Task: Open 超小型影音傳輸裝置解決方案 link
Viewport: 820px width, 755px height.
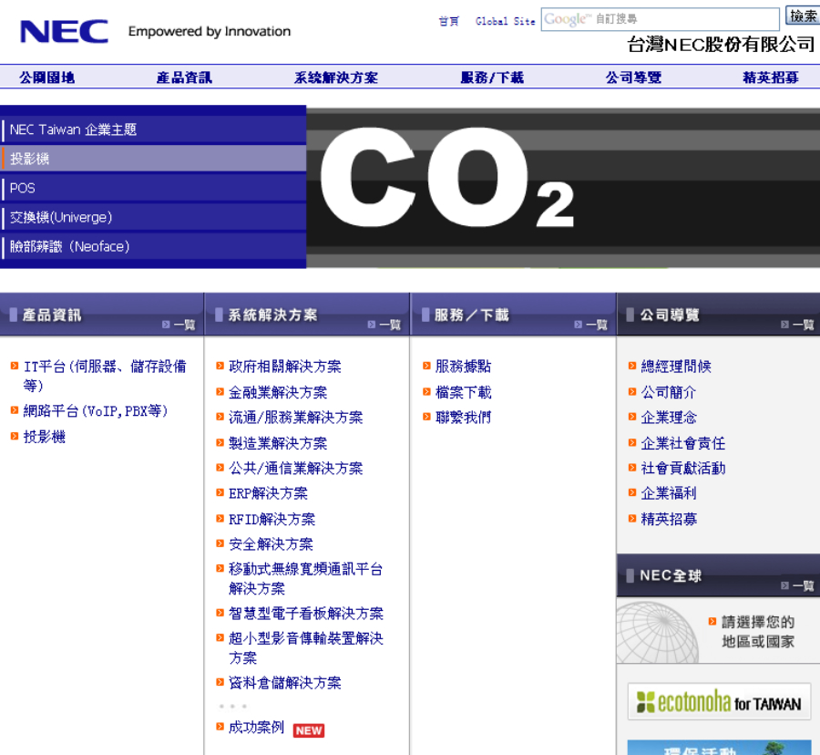Action: coord(306,647)
